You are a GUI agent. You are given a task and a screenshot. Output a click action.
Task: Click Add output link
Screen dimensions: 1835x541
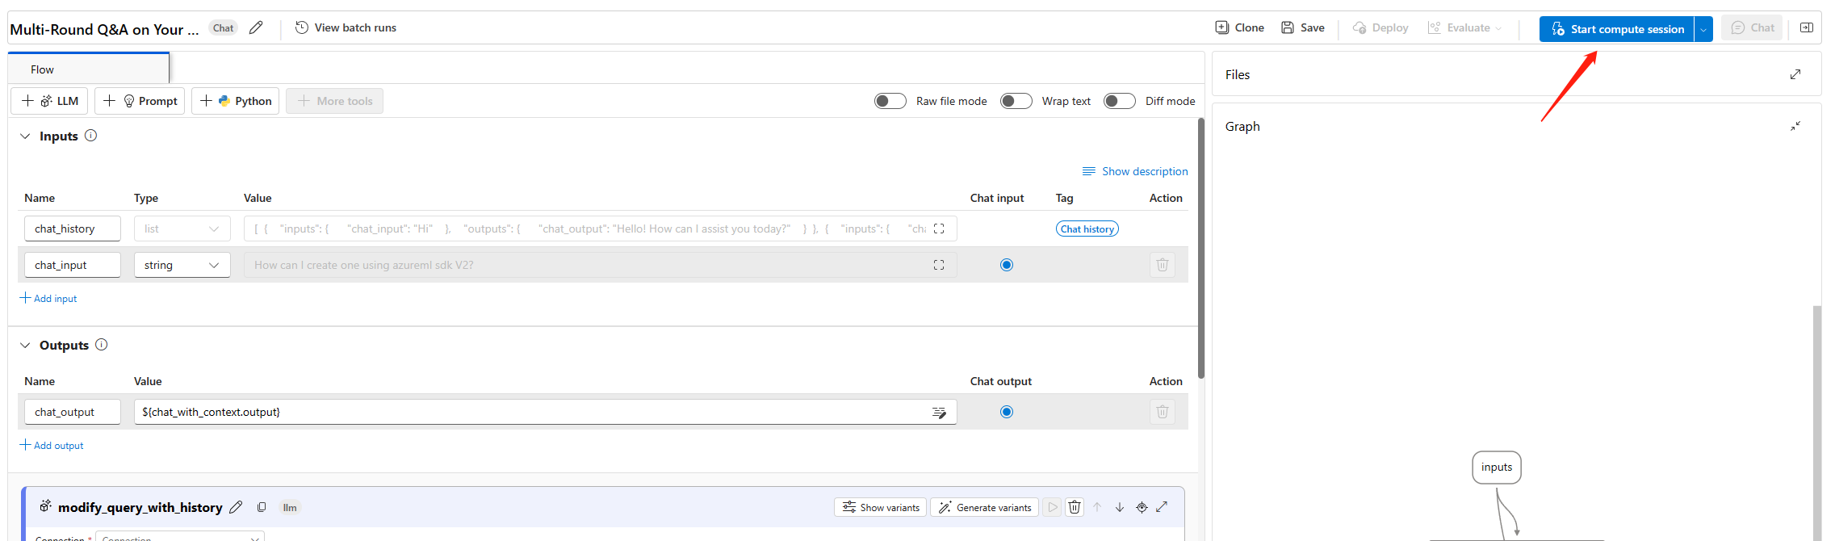52,445
